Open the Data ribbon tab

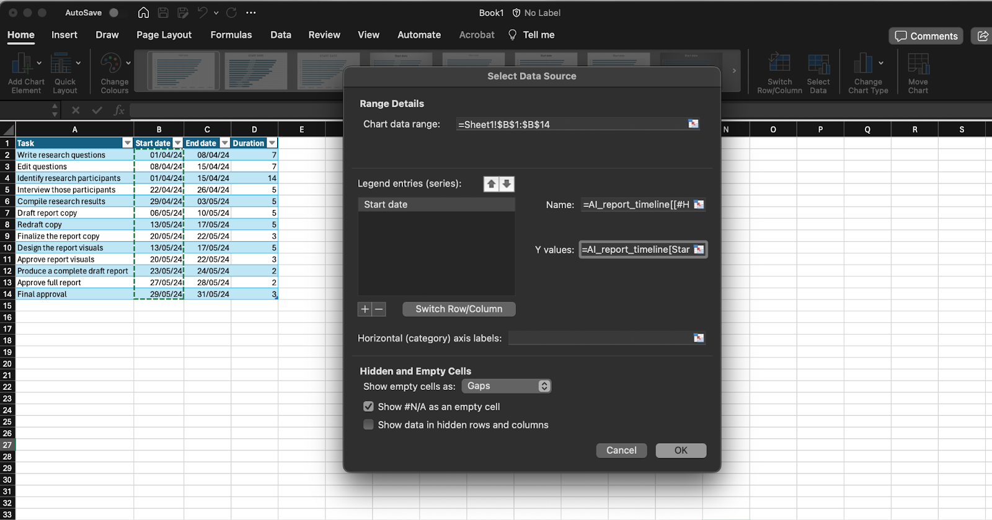click(x=281, y=35)
